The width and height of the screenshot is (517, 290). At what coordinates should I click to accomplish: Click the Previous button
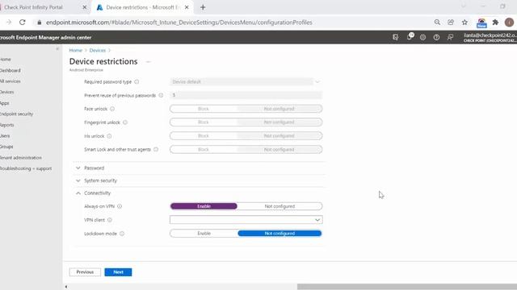click(85, 272)
